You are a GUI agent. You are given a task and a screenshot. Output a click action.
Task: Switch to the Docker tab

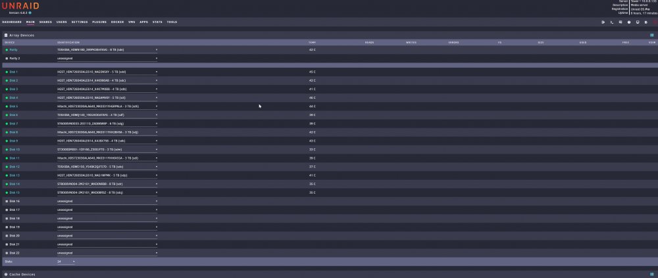118,22
